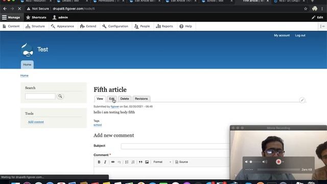Click the address bar URL
Screen dimensions: 327x184
click(74, 9)
